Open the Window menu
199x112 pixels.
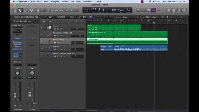87,2
